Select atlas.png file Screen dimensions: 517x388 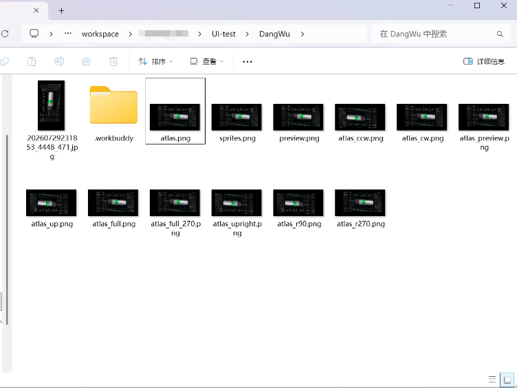175,111
